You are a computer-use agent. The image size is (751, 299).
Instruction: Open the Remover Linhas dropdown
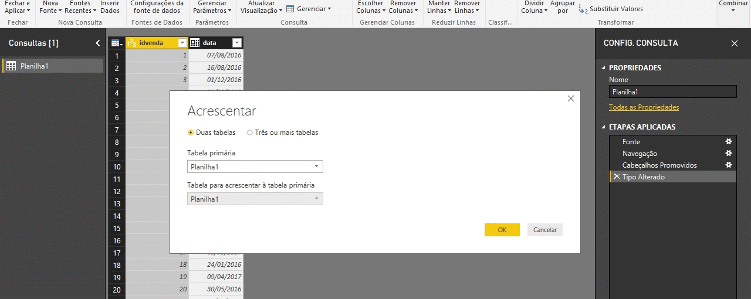click(467, 7)
